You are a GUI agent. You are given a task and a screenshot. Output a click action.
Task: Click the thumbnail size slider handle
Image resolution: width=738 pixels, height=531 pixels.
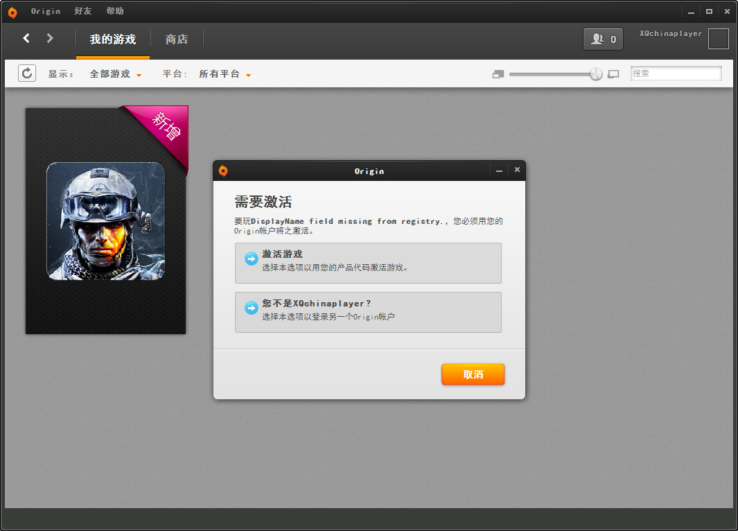596,74
